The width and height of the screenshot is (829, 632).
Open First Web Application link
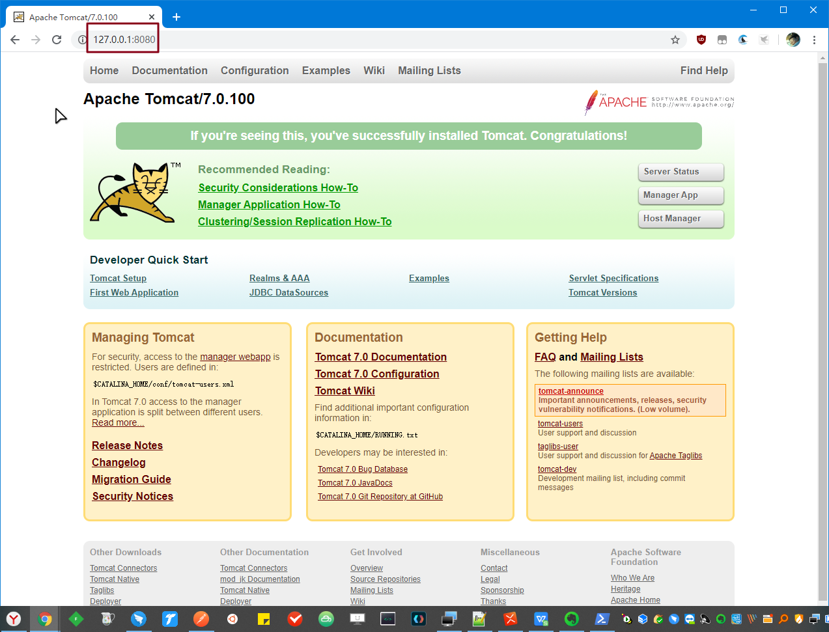tap(134, 293)
